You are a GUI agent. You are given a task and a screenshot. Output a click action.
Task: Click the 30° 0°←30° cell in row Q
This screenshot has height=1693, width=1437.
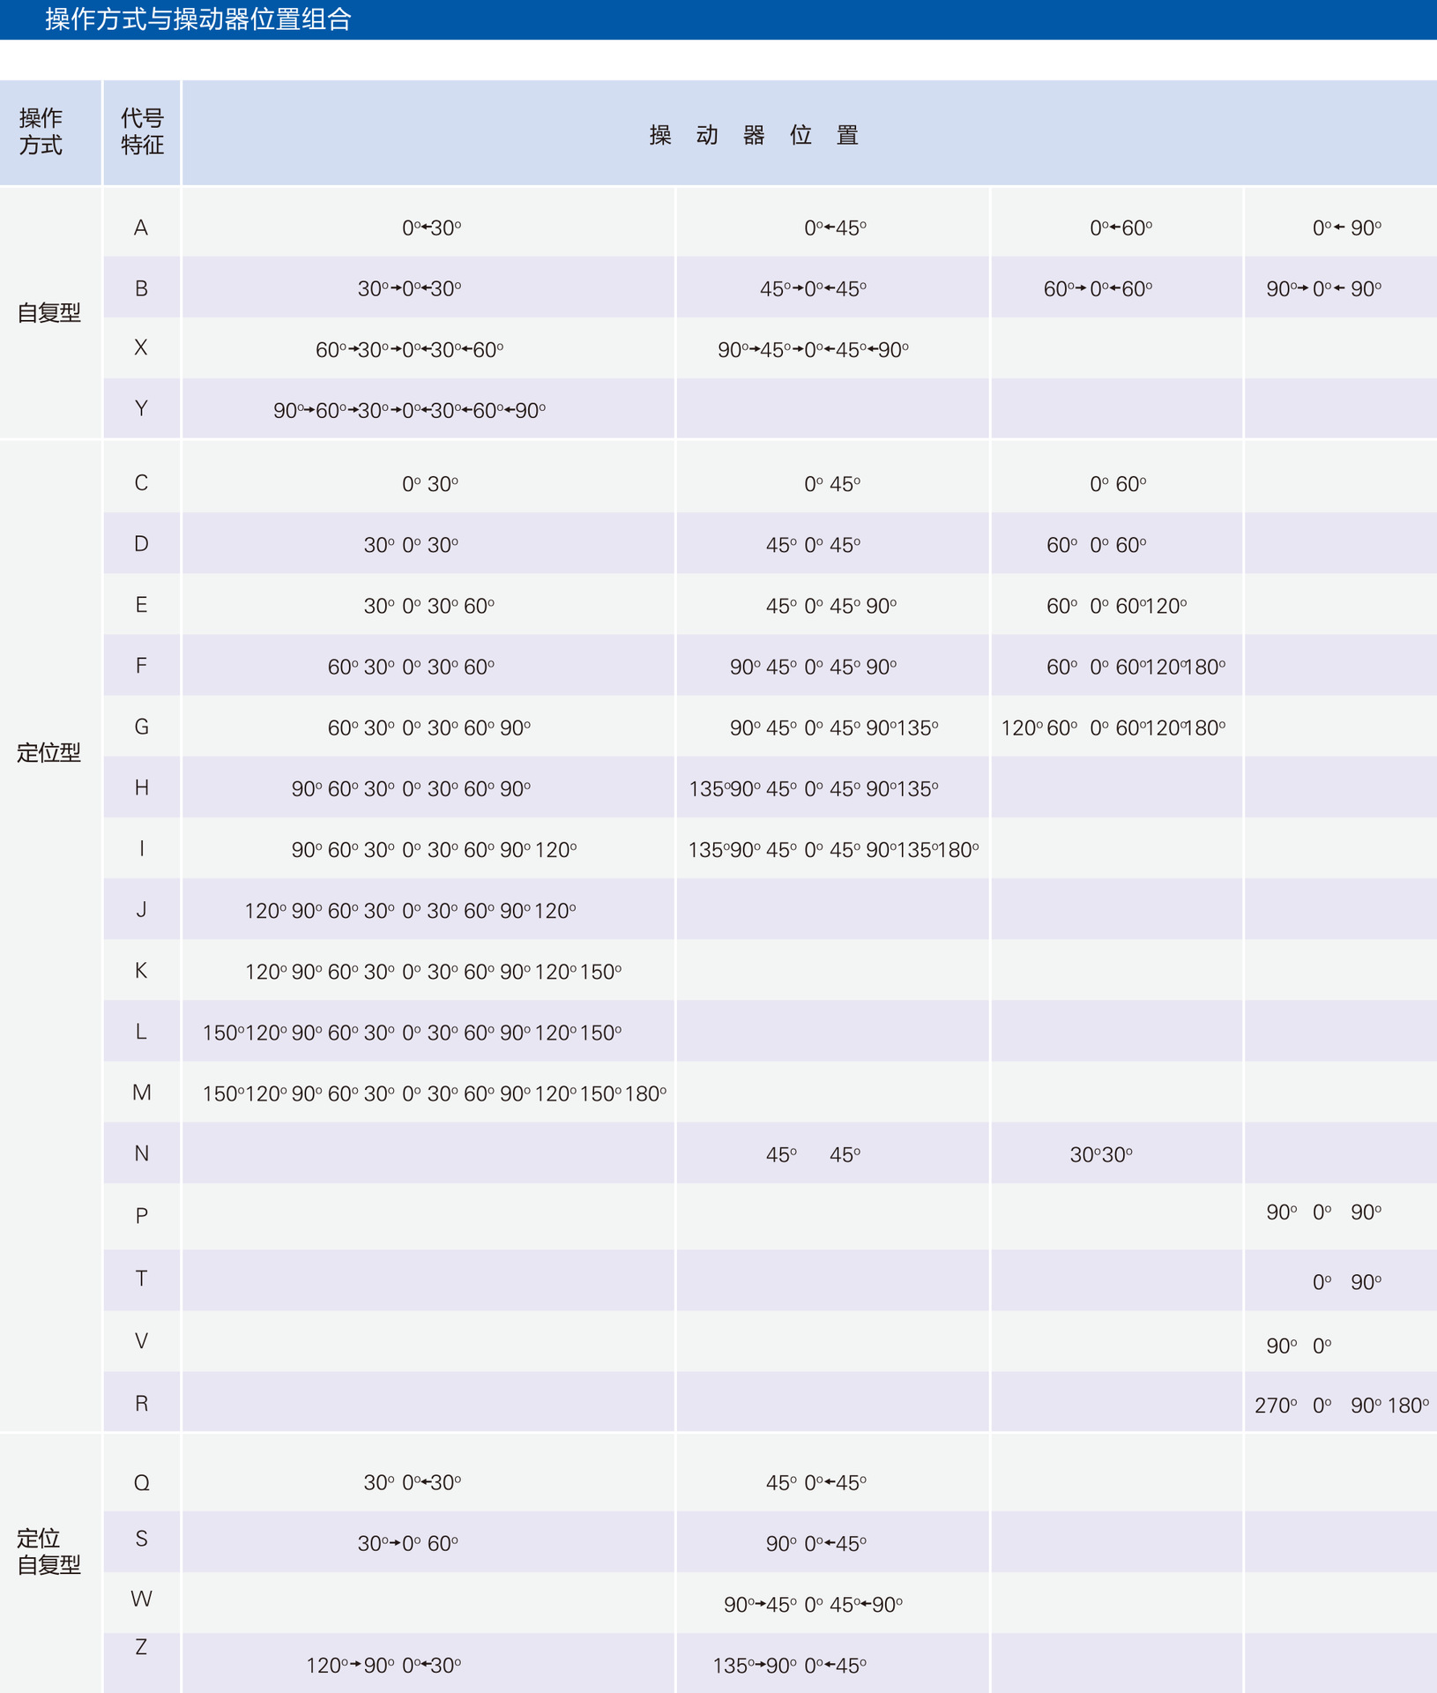click(x=412, y=1482)
